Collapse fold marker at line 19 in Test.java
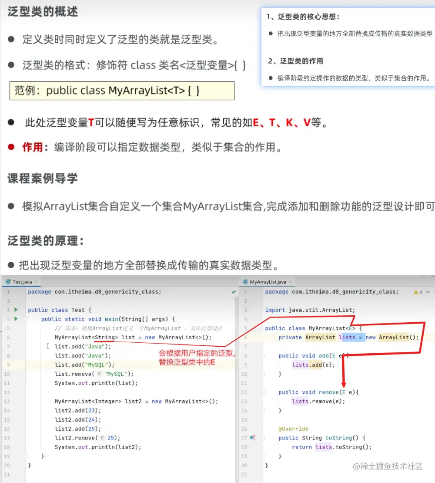 [26, 456]
